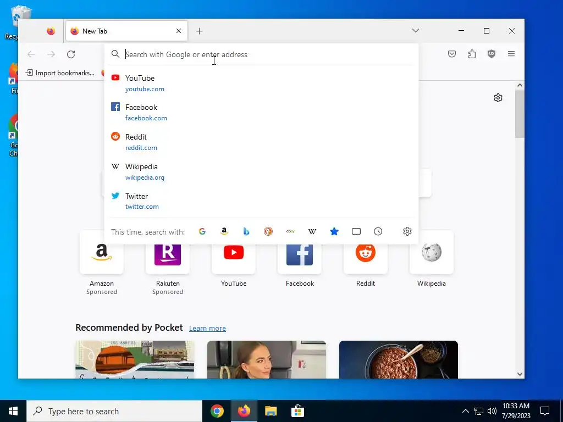Open the taskbar clock and date

pos(516,411)
